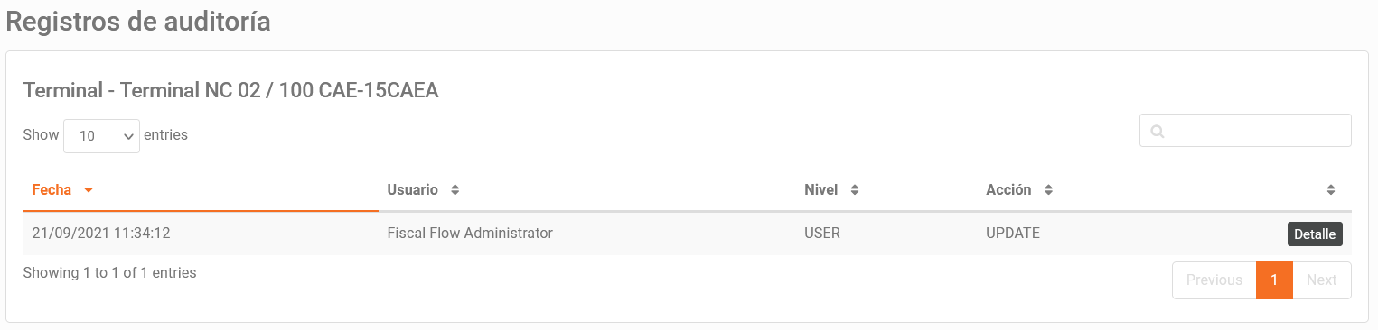Click the Detalle button in the row

point(1315,234)
